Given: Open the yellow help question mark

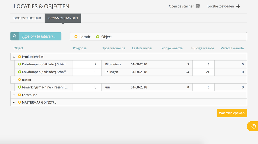Looking at the screenshot, I should (253, 126).
